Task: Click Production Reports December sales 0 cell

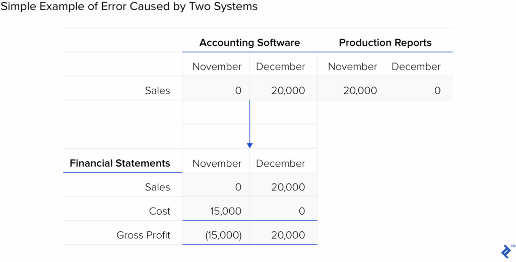Action: click(x=437, y=91)
